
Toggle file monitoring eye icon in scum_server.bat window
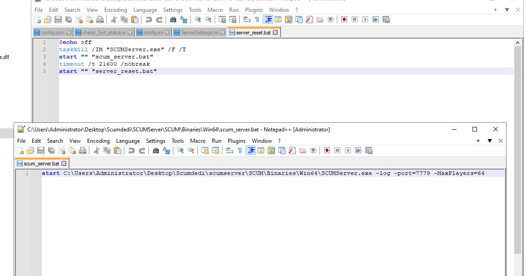(313, 151)
